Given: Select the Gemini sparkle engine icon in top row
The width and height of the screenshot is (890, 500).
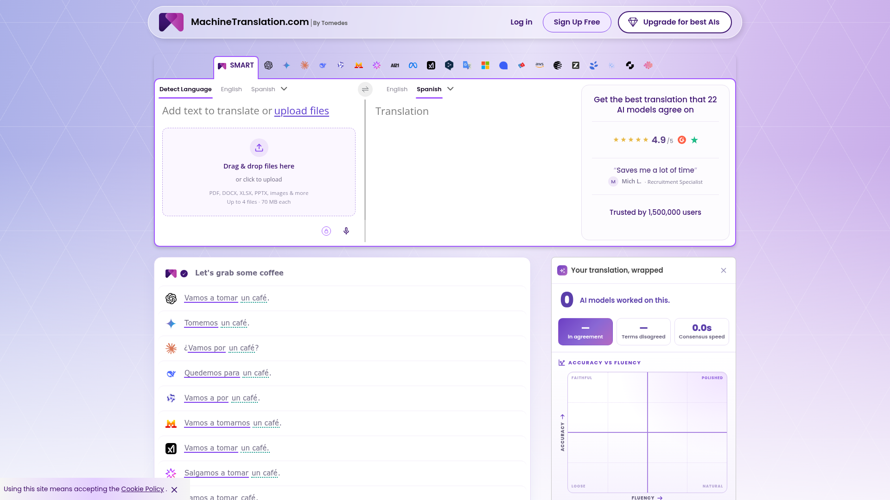Looking at the screenshot, I should pyautogui.click(x=286, y=65).
